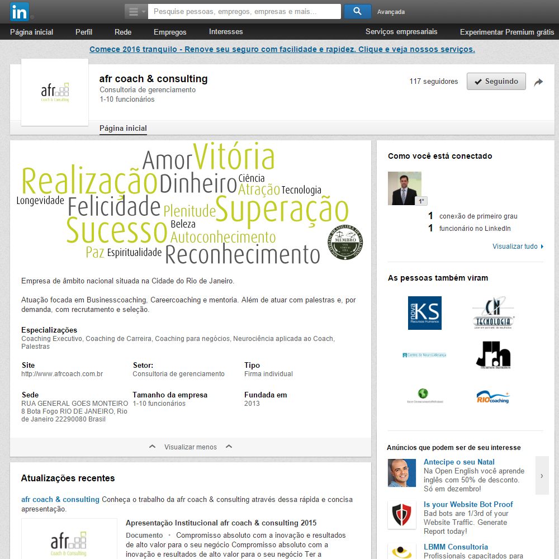Click the LinkedIn logo icon
559x559 pixels.
coord(19,12)
